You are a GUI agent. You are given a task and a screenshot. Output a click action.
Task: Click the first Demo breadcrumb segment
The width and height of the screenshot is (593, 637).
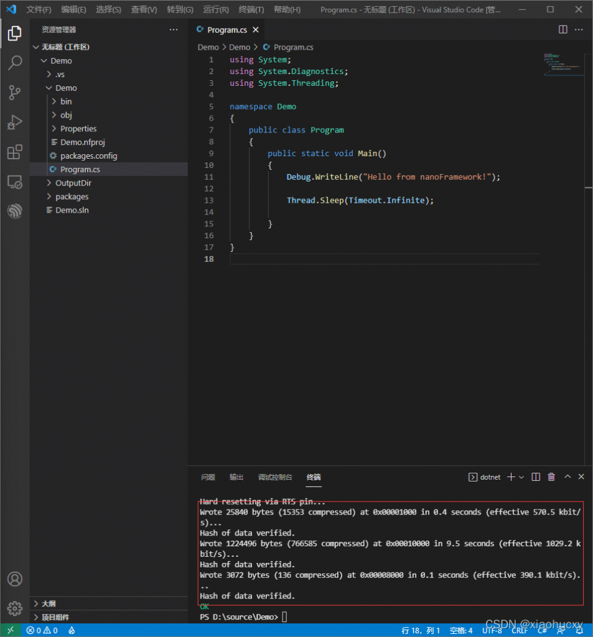pos(208,47)
